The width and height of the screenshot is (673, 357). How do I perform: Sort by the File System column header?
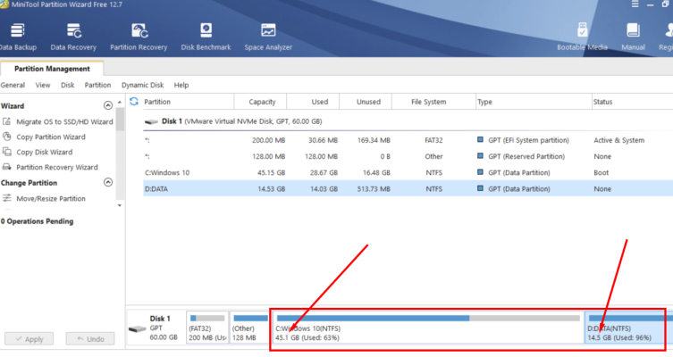(x=433, y=102)
